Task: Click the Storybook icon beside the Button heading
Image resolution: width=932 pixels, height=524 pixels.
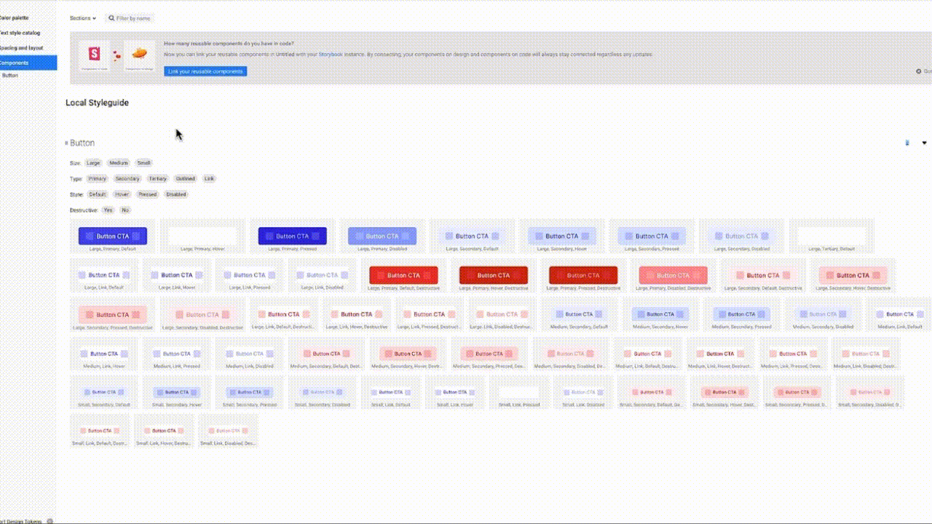Action: (907, 143)
